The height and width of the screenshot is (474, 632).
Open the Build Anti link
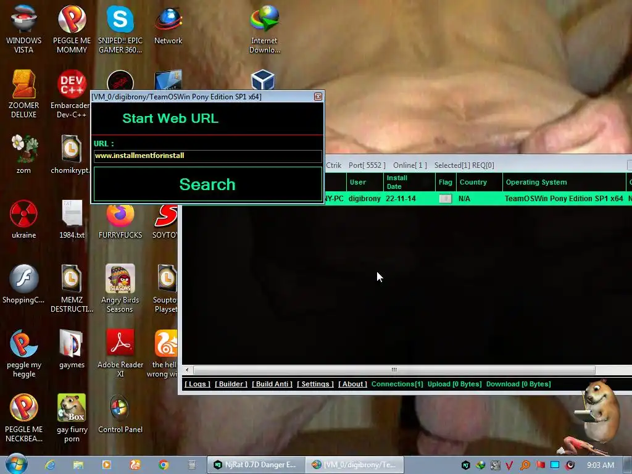coord(272,384)
